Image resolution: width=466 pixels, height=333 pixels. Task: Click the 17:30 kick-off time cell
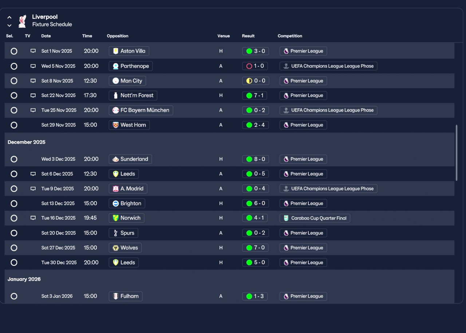point(90,96)
